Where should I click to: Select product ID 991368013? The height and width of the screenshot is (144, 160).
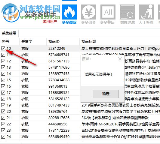pos(58,86)
